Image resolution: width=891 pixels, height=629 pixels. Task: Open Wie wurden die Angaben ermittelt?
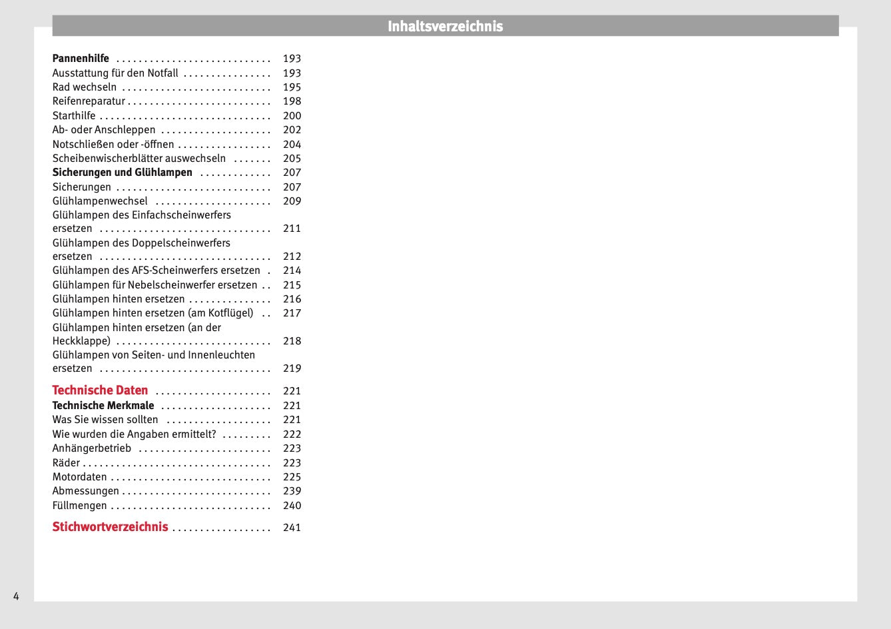coord(135,434)
